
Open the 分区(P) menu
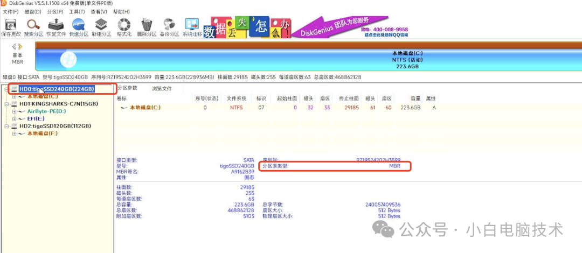pos(55,11)
